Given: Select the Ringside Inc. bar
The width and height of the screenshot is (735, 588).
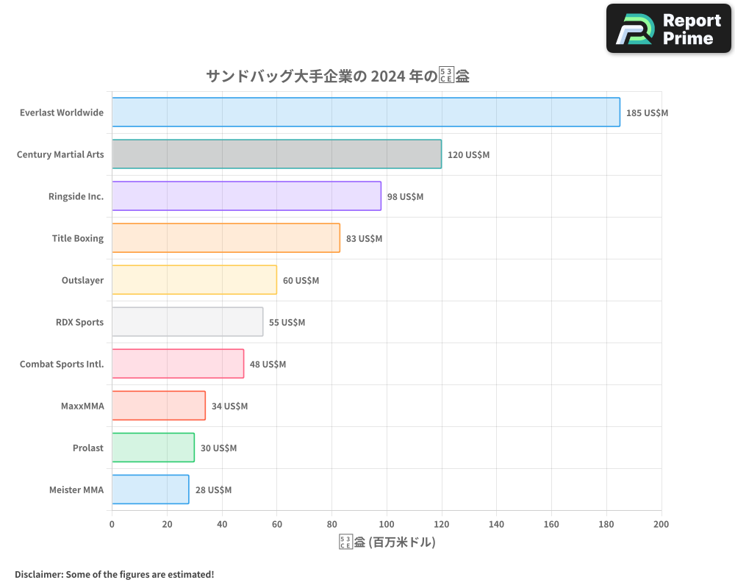Looking at the screenshot, I should click(x=246, y=196).
